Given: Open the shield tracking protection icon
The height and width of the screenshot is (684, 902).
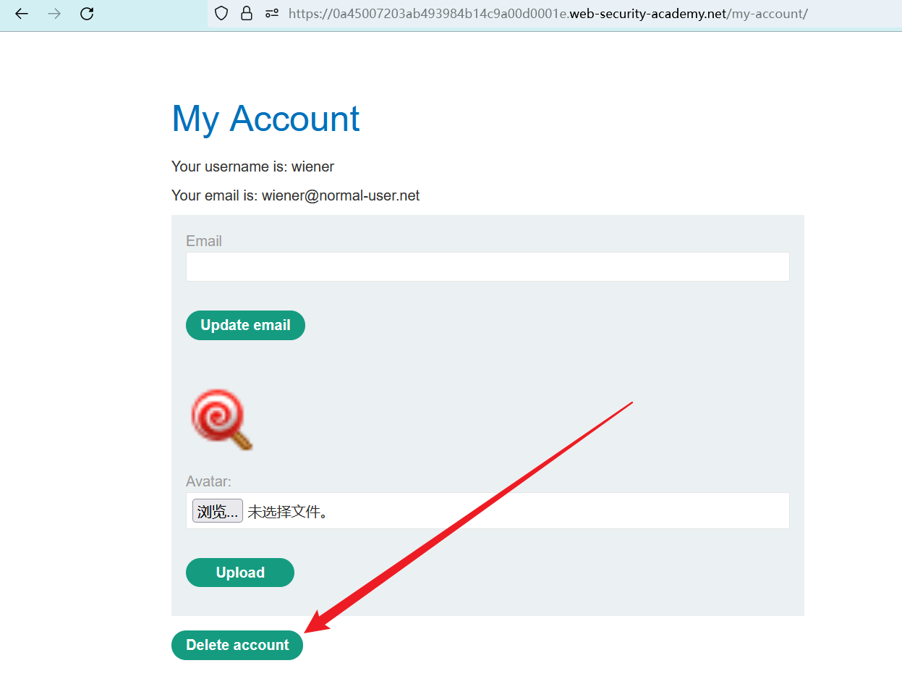Looking at the screenshot, I should pyautogui.click(x=222, y=13).
